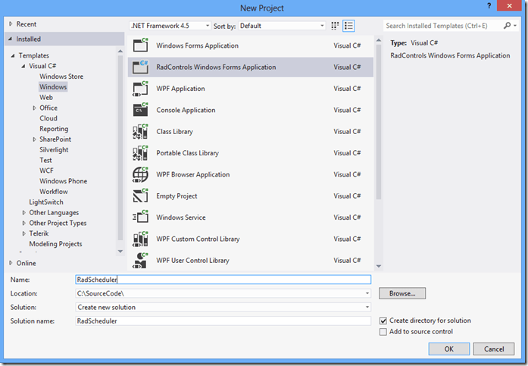
Task: Switch to medium icons list view
Action: (x=348, y=26)
